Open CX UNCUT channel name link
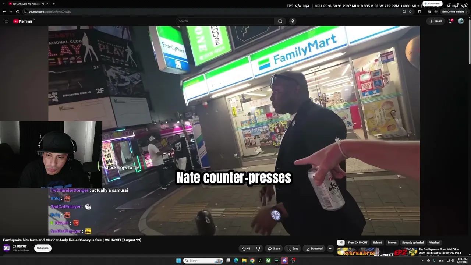The width and height of the screenshot is (471, 265). click(20, 247)
